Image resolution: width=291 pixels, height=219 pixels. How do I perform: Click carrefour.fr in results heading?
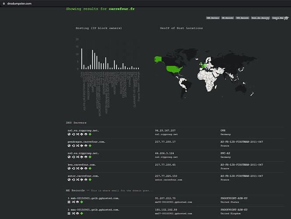tap(122, 9)
